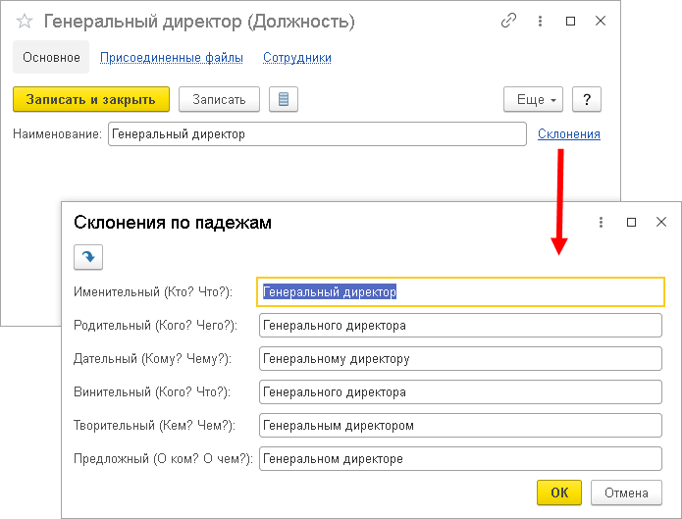Open declension dialog kebab options menu

tap(601, 223)
